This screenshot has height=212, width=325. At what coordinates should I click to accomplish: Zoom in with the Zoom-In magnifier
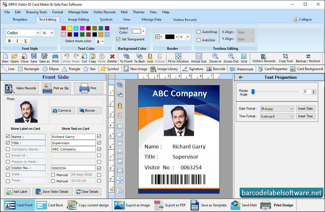tap(215, 56)
